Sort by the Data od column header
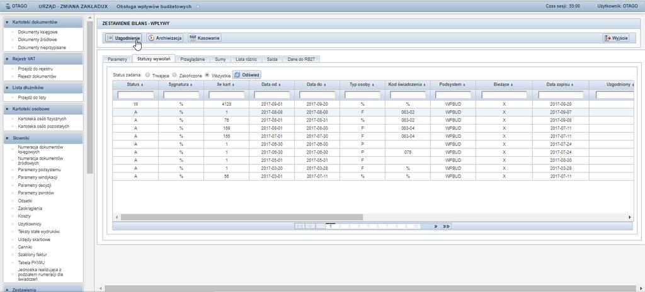645x292 pixels. point(271,84)
